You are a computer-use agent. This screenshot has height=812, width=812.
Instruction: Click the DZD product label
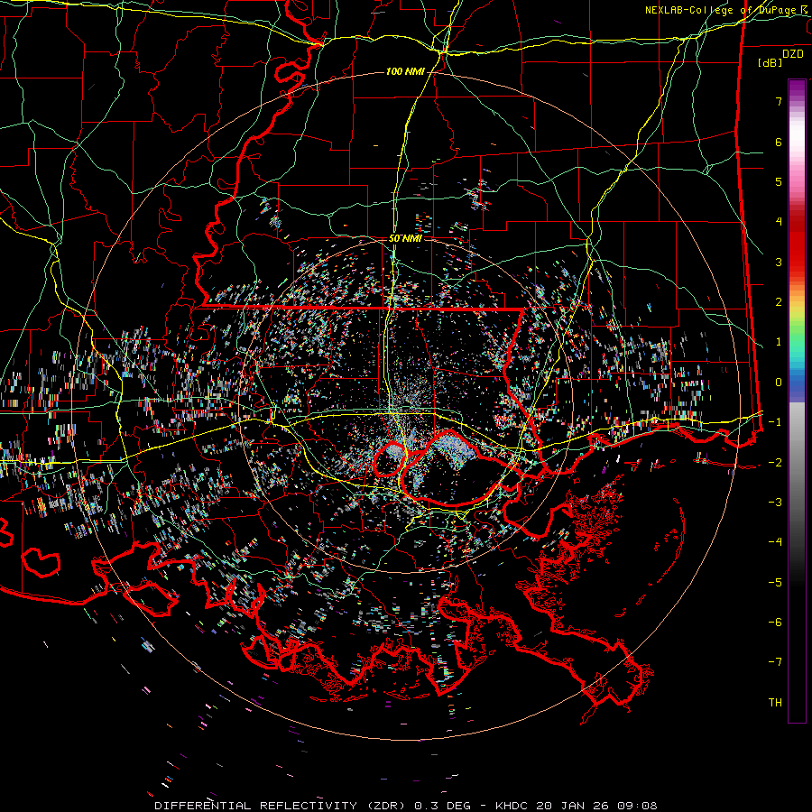click(x=792, y=54)
